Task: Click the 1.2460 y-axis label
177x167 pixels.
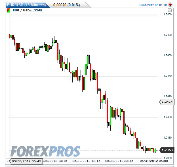Action: tap(168, 55)
